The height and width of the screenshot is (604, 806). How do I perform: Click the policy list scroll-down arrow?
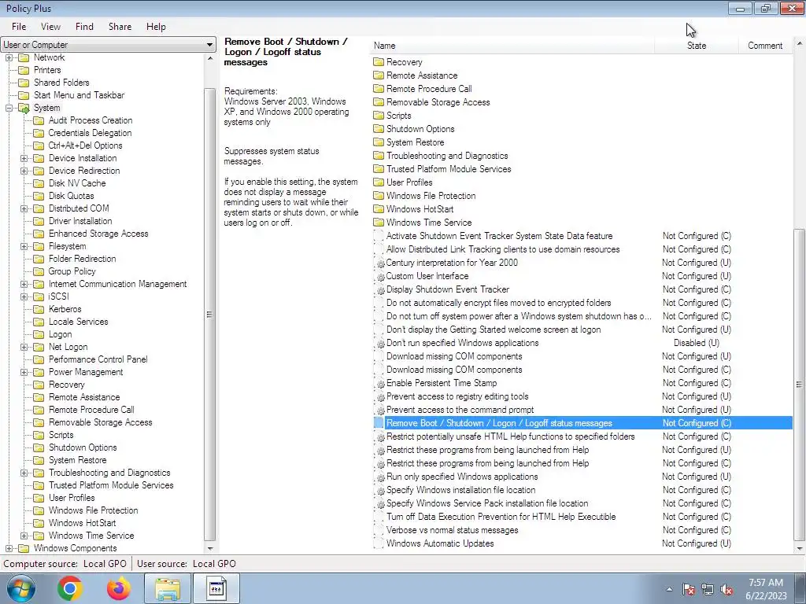point(800,548)
